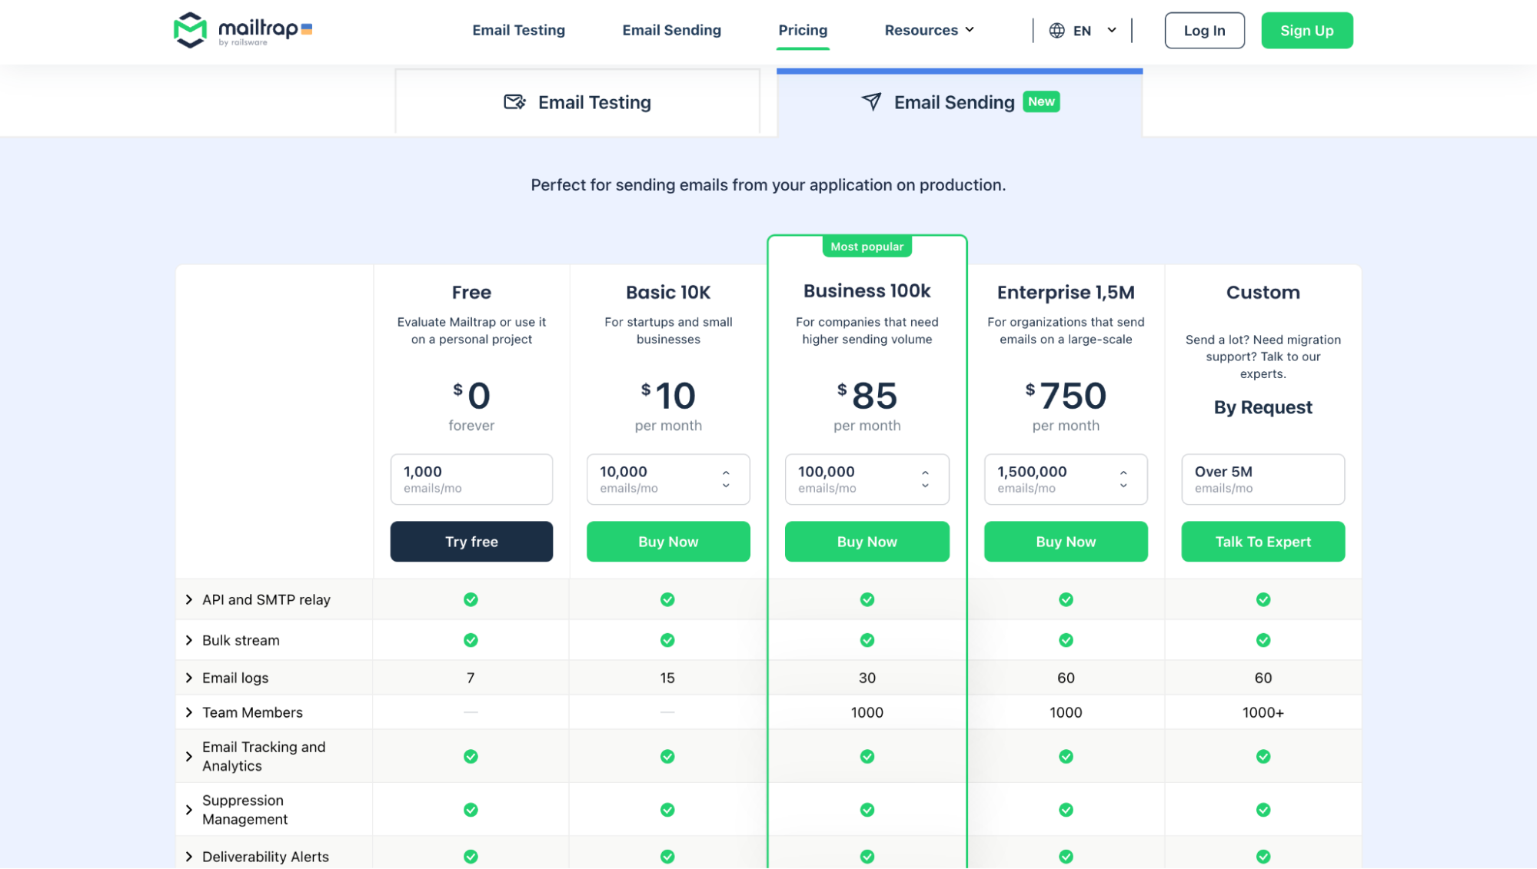
Task: Click the Custom checkmark for API and SMTP relay
Action: 1263,599
